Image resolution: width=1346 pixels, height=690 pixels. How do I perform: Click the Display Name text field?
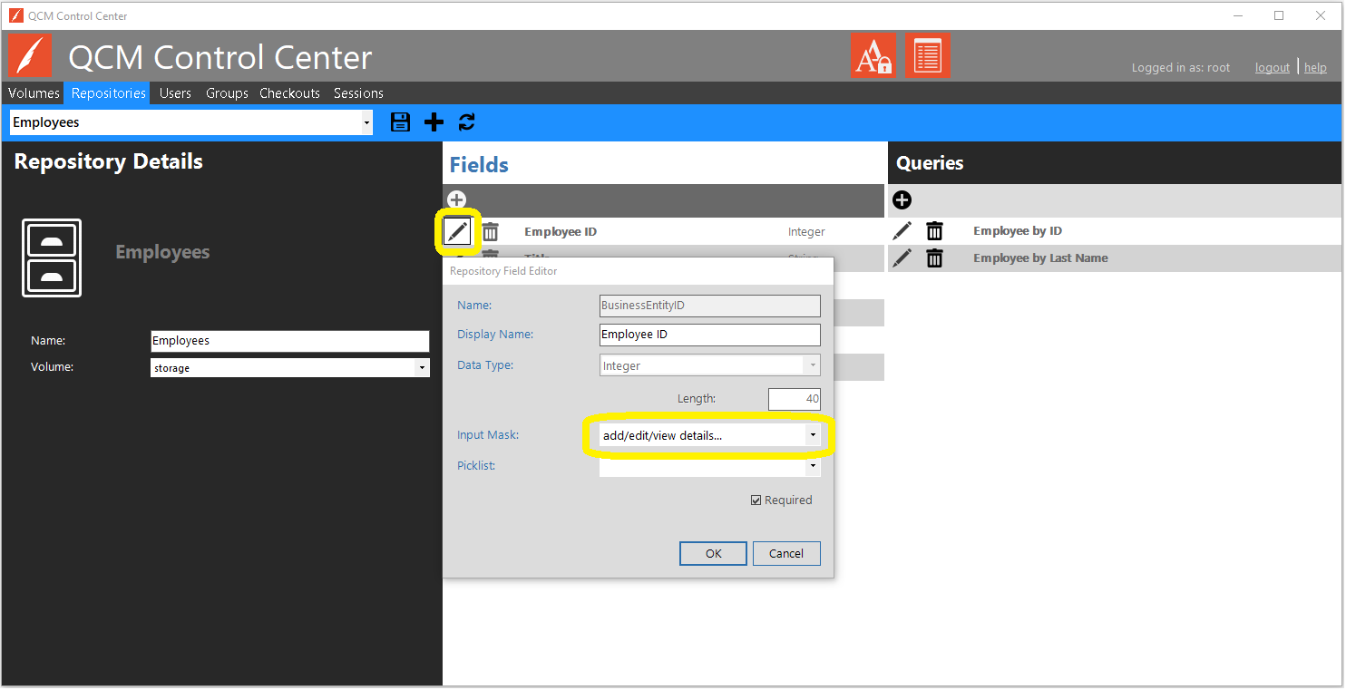[x=709, y=335]
